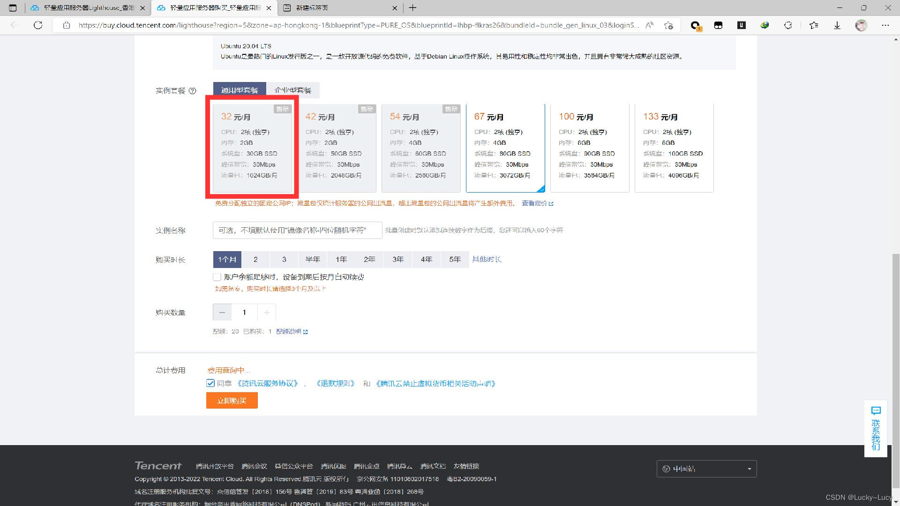Switch to the first Lighthouse 香港 tab

tap(87, 8)
